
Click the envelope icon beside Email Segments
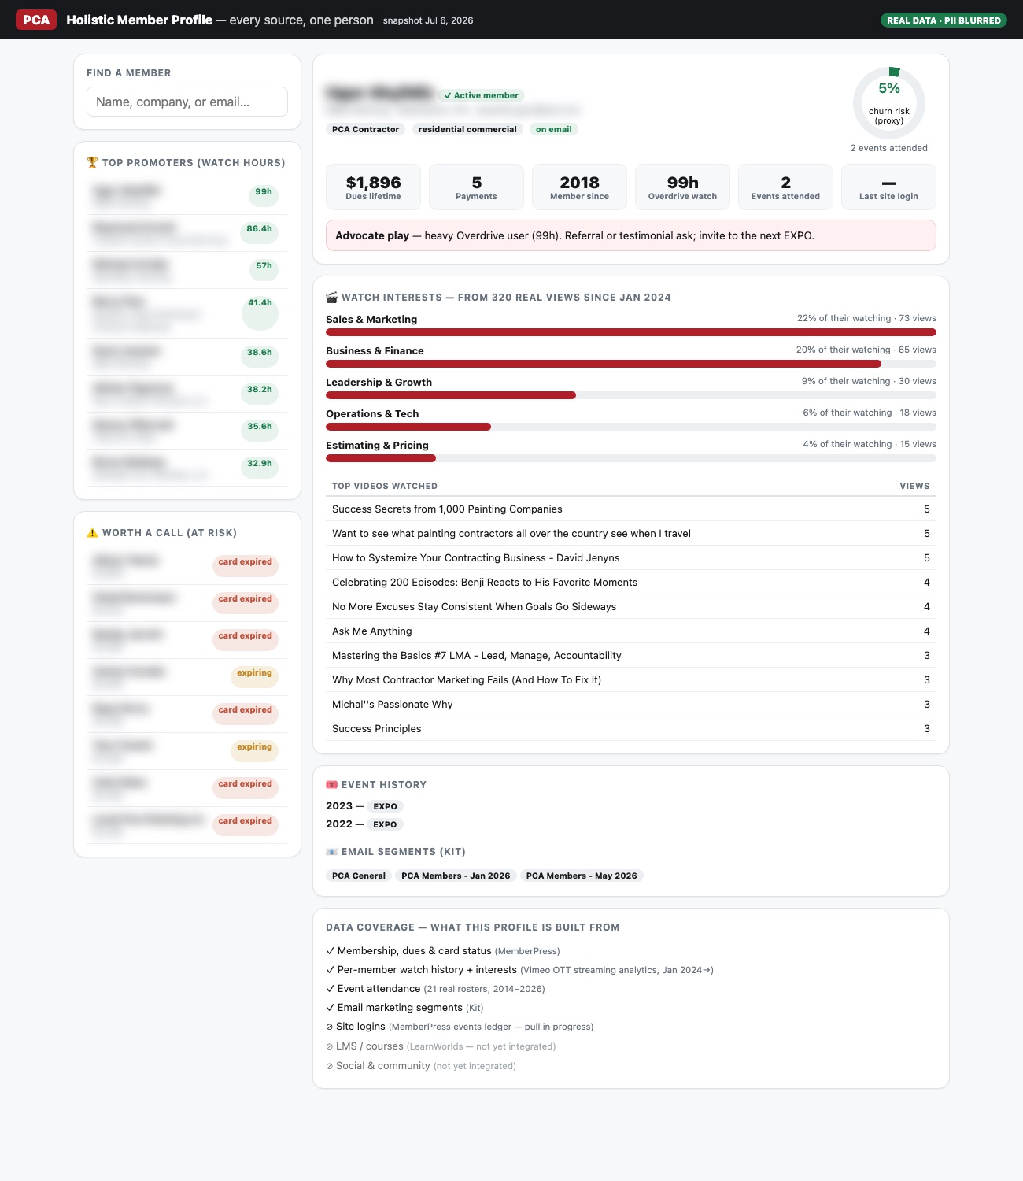click(x=331, y=851)
